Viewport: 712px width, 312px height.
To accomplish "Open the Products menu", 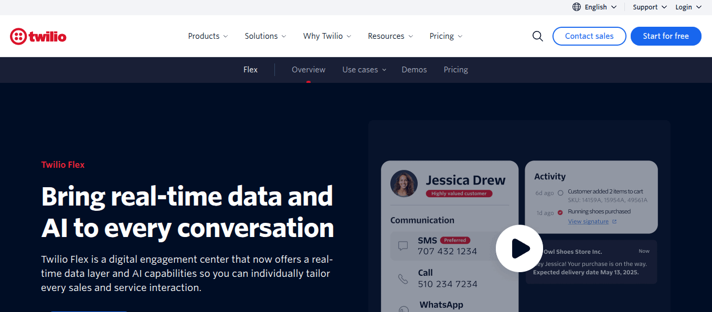I will tap(208, 36).
